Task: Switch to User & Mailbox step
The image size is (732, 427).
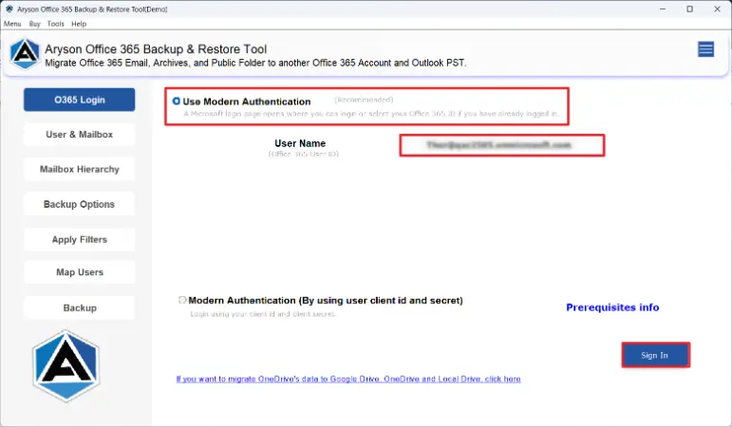Action: (x=80, y=135)
